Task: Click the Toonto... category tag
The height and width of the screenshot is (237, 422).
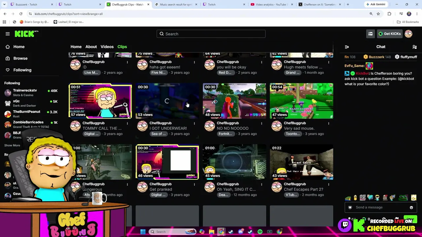Action: point(292,134)
